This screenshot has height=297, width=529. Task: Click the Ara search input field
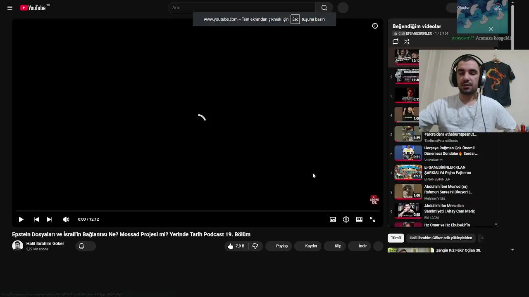tap(242, 7)
